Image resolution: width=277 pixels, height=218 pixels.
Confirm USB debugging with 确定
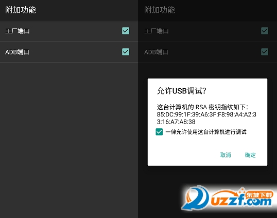tap(250, 155)
